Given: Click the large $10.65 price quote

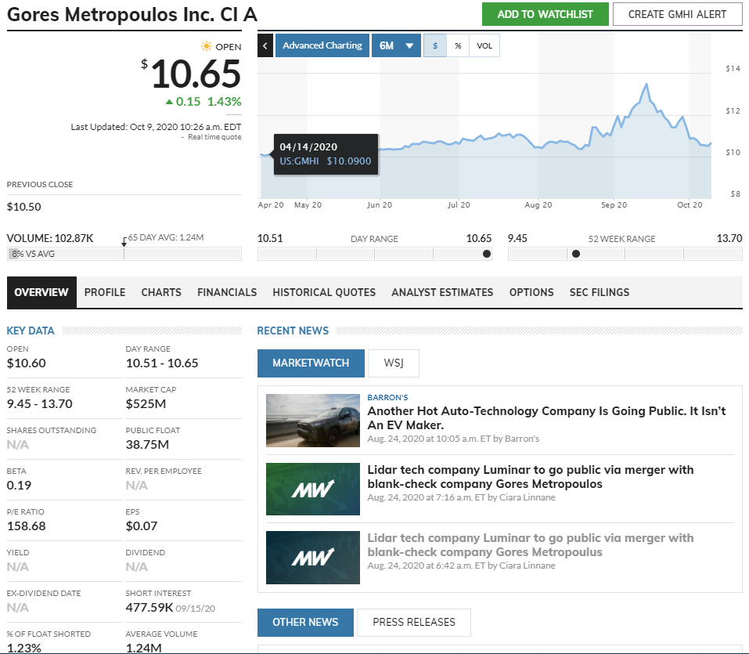Looking at the screenshot, I should [x=191, y=74].
